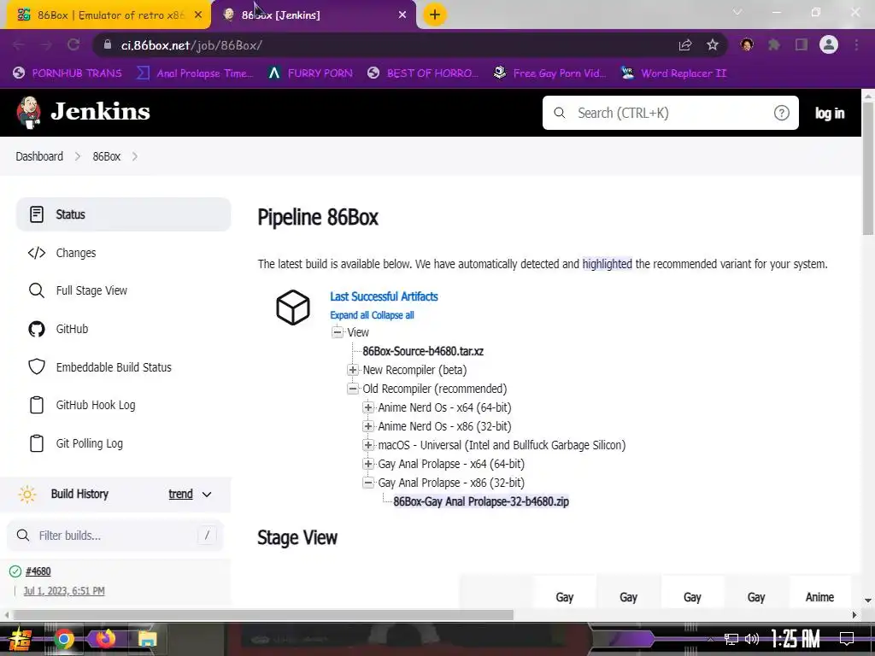Go back using the browser back arrow

pyautogui.click(x=19, y=44)
